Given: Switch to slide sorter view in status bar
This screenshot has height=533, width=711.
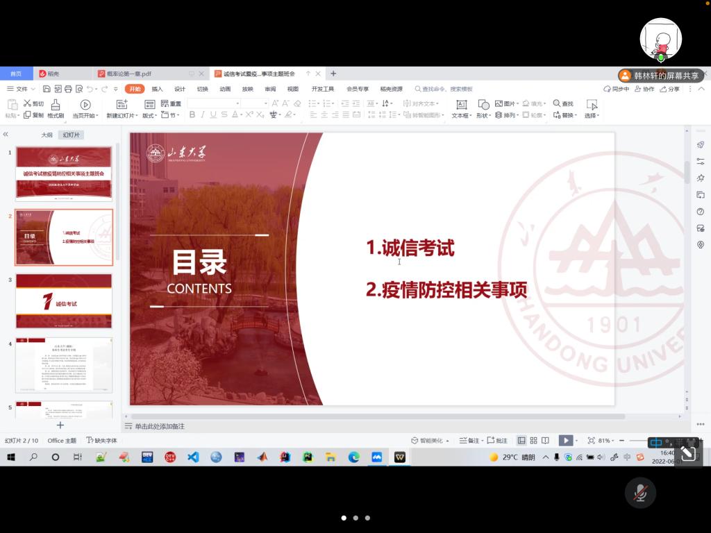Looking at the screenshot, I should pos(533,441).
